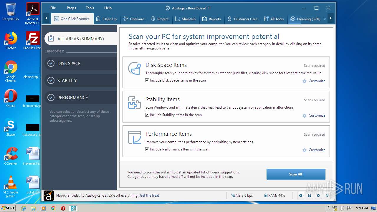Screen dimensions: 377x212
Task: Click the save floppy-disk icon in status bar
Action: tap(309, 196)
